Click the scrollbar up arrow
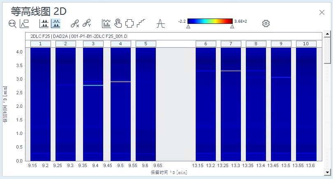The image size is (333, 179). [x=327, y=34]
